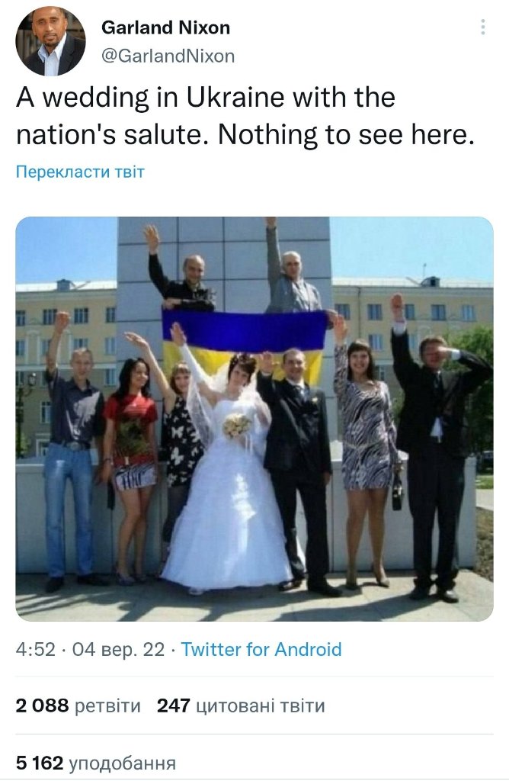The width and height of the screenshot is (509, 781).
Task: Click the Garland Nixon display name
Action: click(x=165, y=27)
